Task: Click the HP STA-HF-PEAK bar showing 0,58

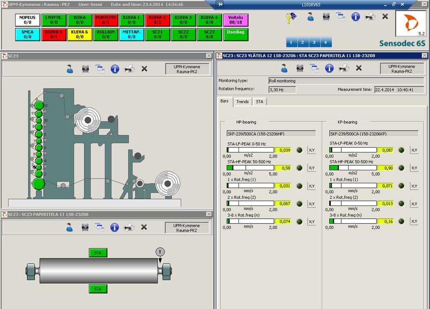Action: 250,168
